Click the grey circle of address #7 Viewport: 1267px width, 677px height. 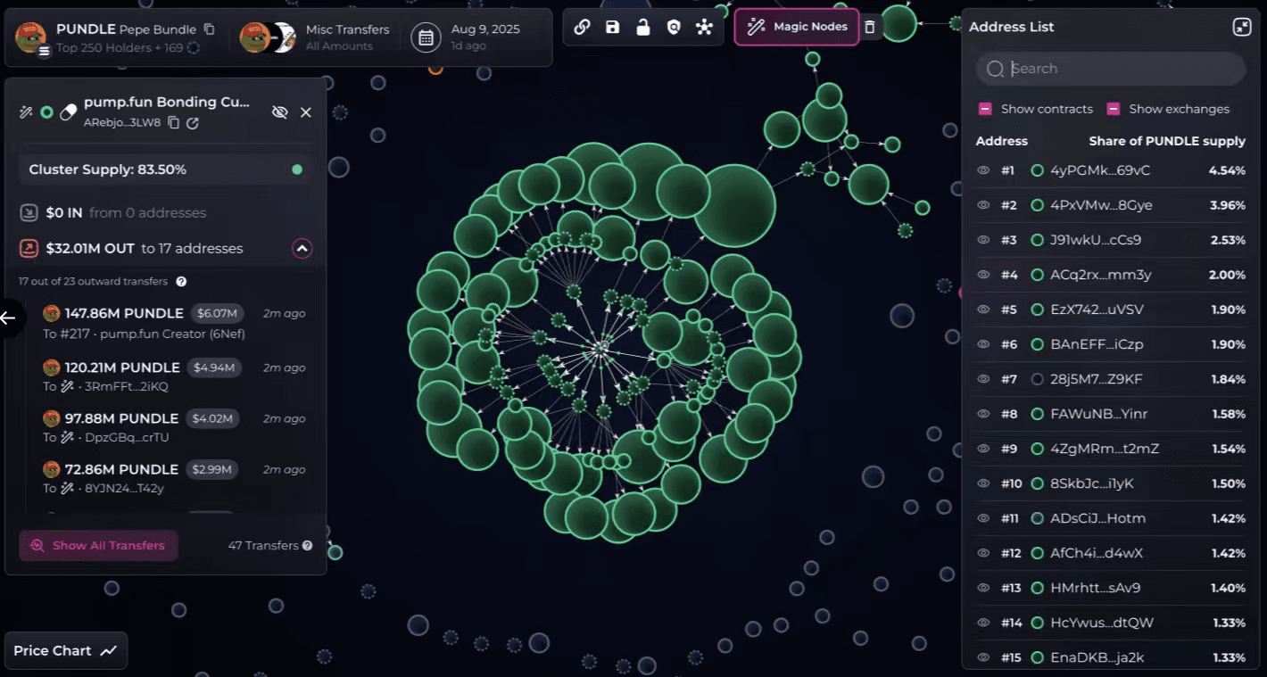1037,379
